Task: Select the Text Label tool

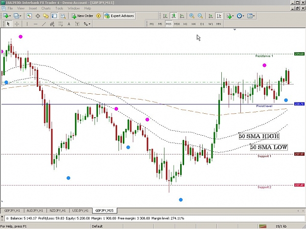Action: [x=77, y=24]
